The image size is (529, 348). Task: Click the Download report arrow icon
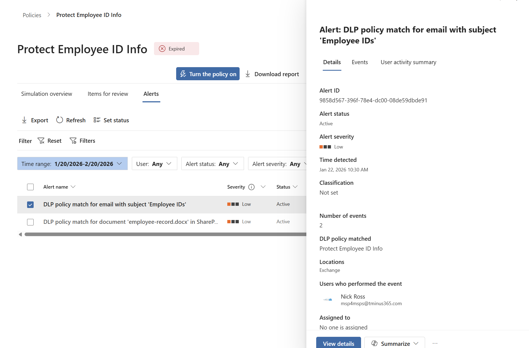(x=248, y=74)
